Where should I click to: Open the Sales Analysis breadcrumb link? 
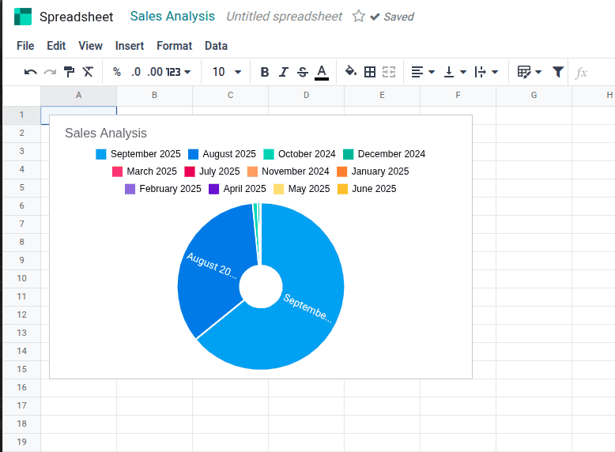pos(172,16)
